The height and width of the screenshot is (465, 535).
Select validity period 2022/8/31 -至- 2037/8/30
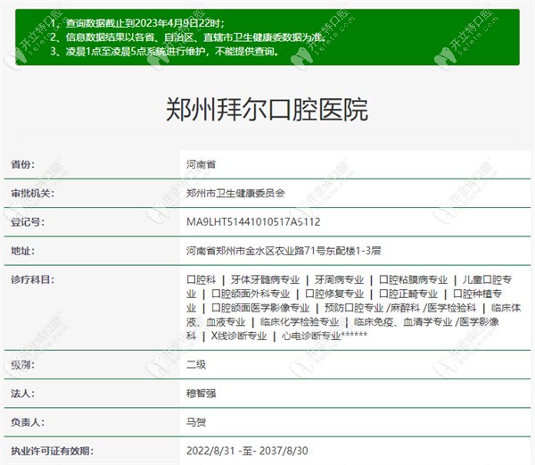coord(247,451)
